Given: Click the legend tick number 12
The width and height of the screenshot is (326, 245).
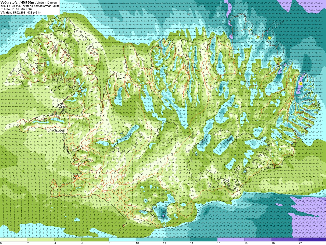Looking at the screenshot, I should pos(165,243).
